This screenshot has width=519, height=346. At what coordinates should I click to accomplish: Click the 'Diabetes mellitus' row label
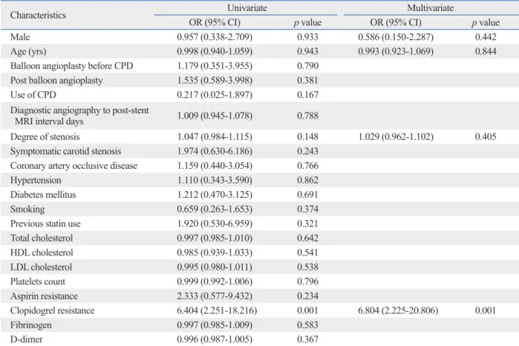coord(43,195)
